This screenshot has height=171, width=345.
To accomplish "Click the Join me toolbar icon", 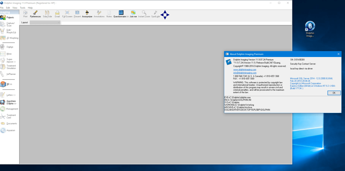I will pos(133,14).
